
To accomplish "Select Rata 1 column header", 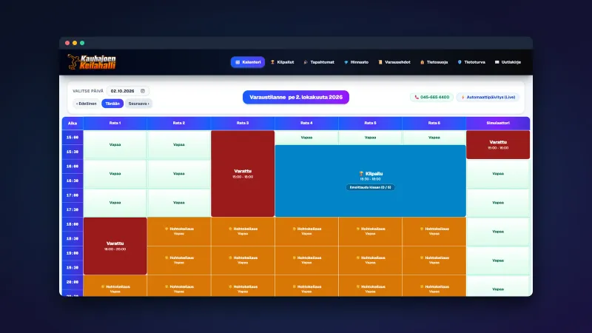I will [115, 123].
